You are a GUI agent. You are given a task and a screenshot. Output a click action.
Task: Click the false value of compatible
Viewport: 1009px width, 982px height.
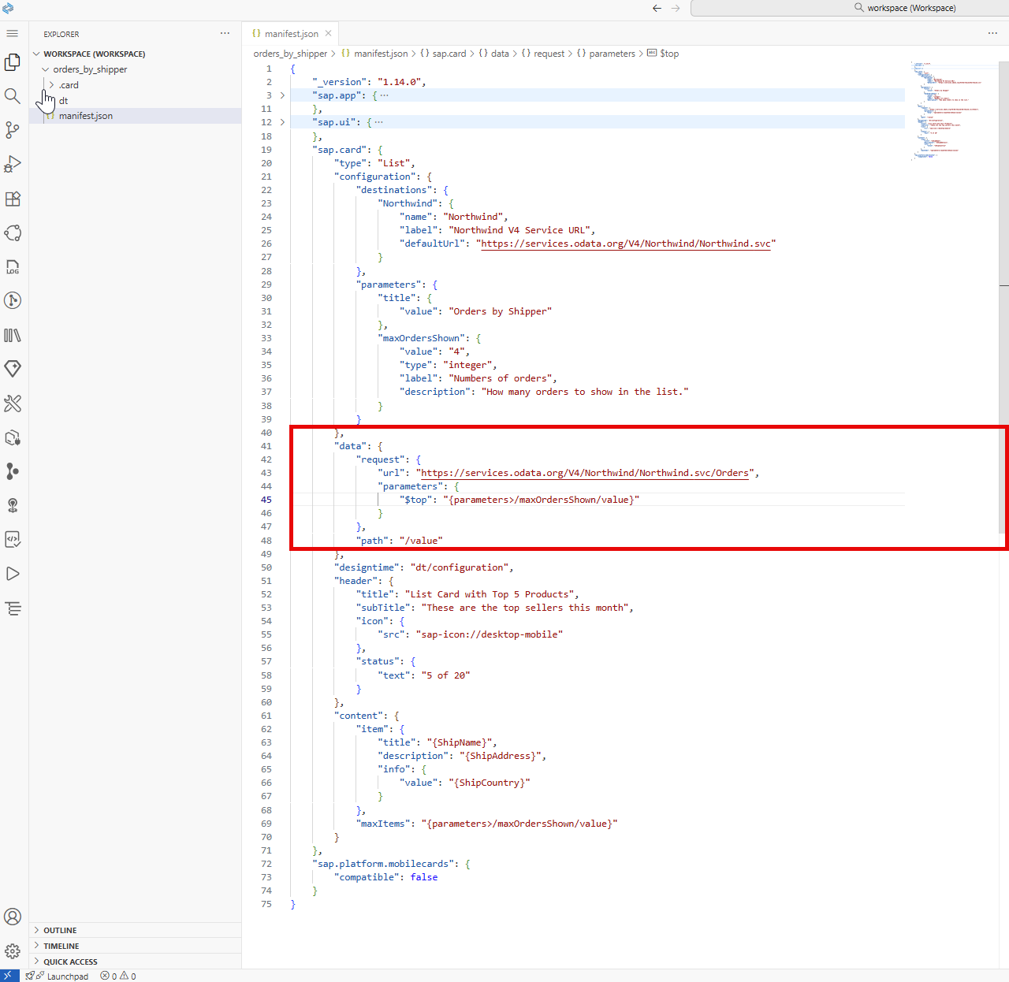tap(424, 877)
